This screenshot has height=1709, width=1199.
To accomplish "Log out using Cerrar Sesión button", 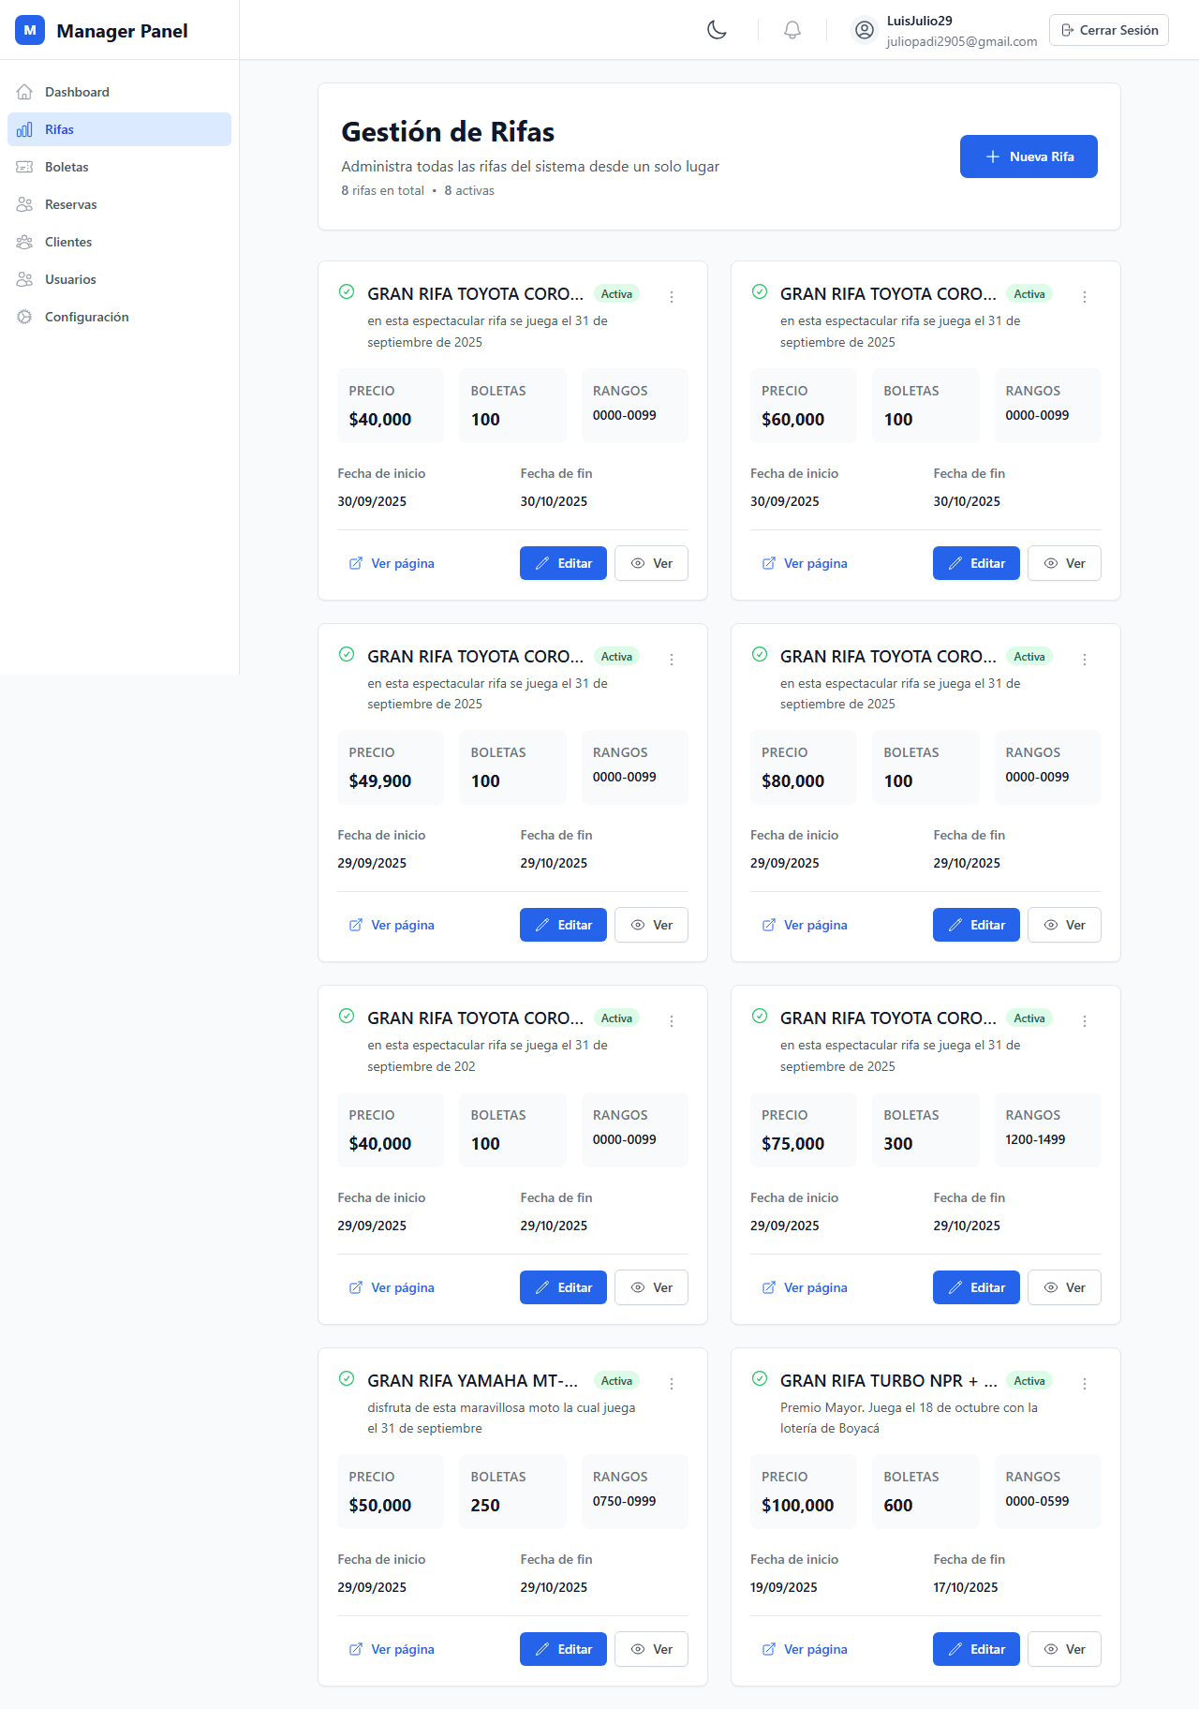I will click(x=1109, y=30).
